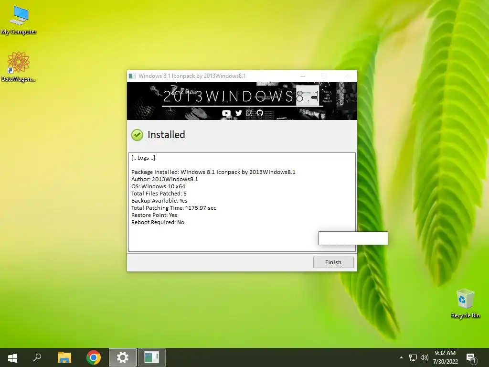Viewport: 489px width, 367px height.
Task: Click the "Total Patching Time" log line
Action: pos(174,208)
